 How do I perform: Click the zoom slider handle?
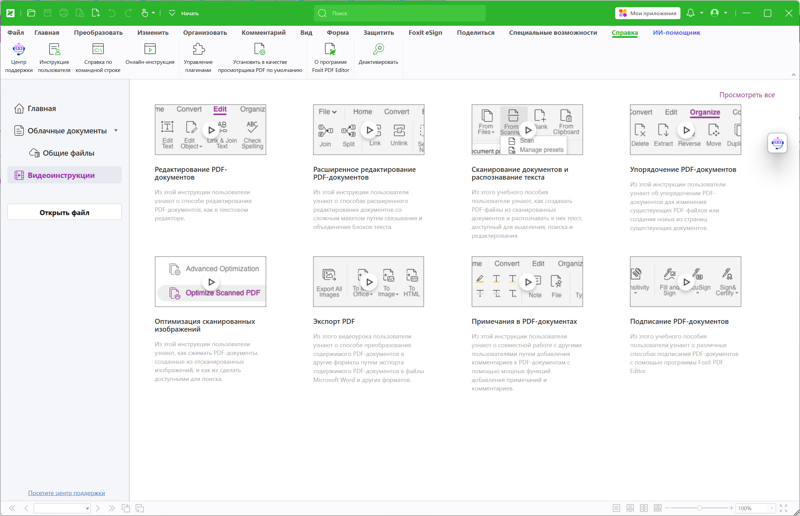699,508
